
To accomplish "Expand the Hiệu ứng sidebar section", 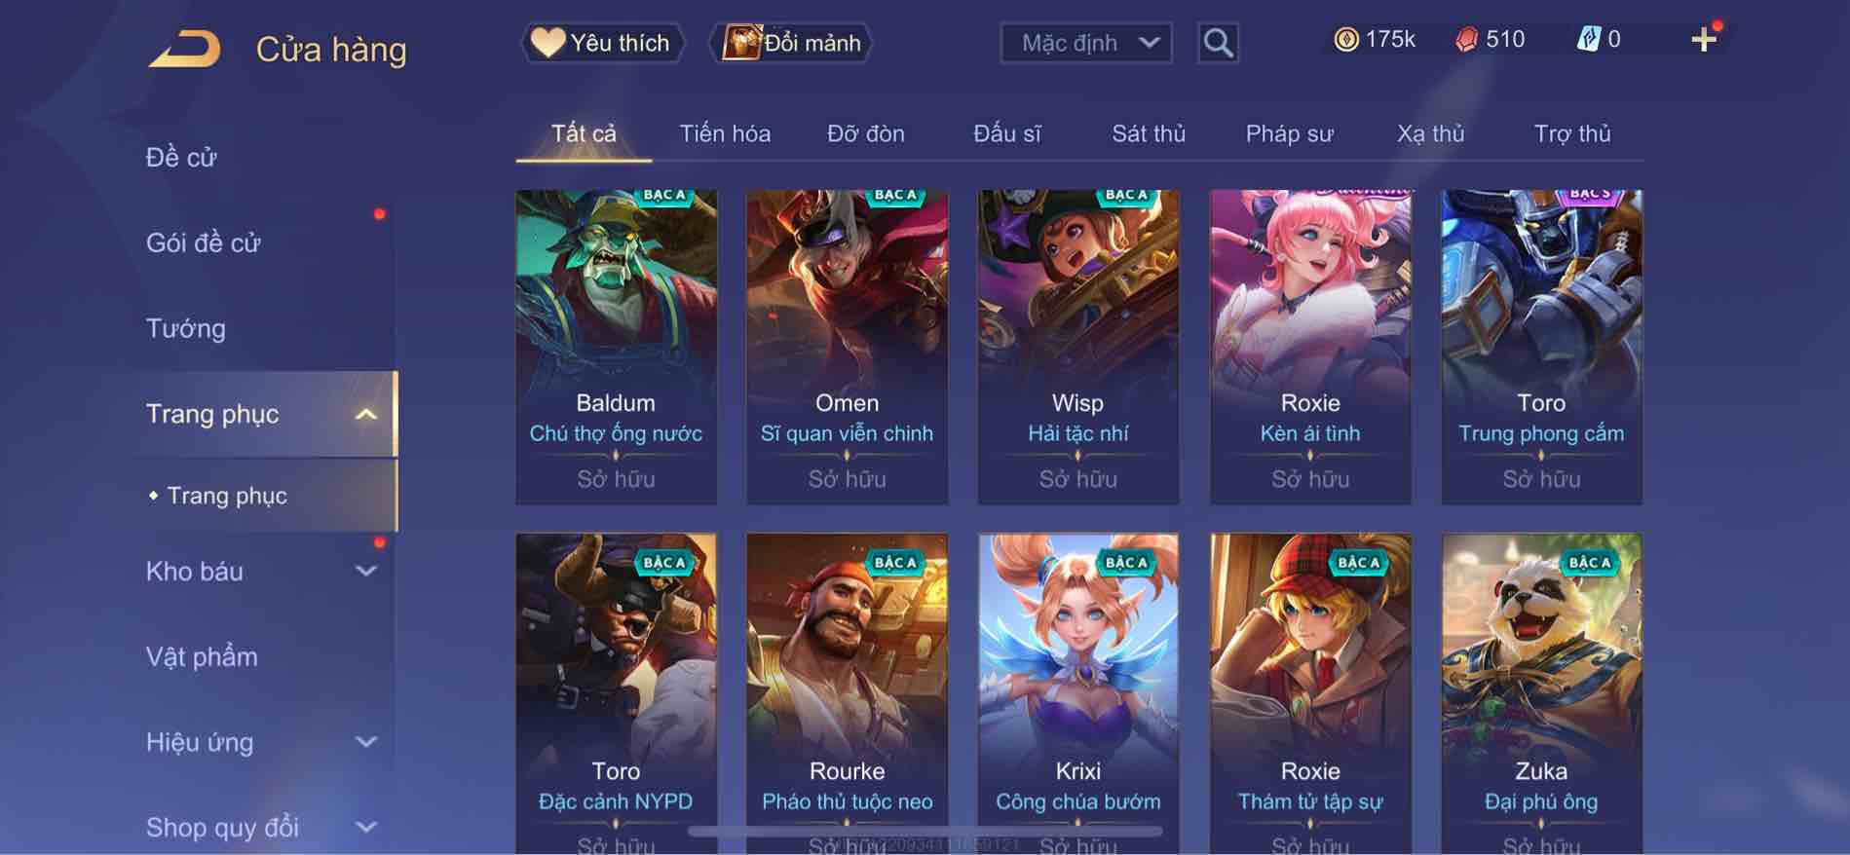I will 366,742.
